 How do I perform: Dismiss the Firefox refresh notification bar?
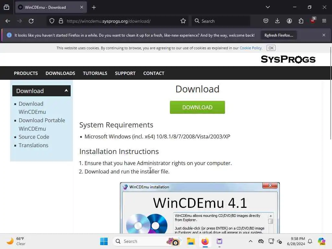tap(324, 35)
